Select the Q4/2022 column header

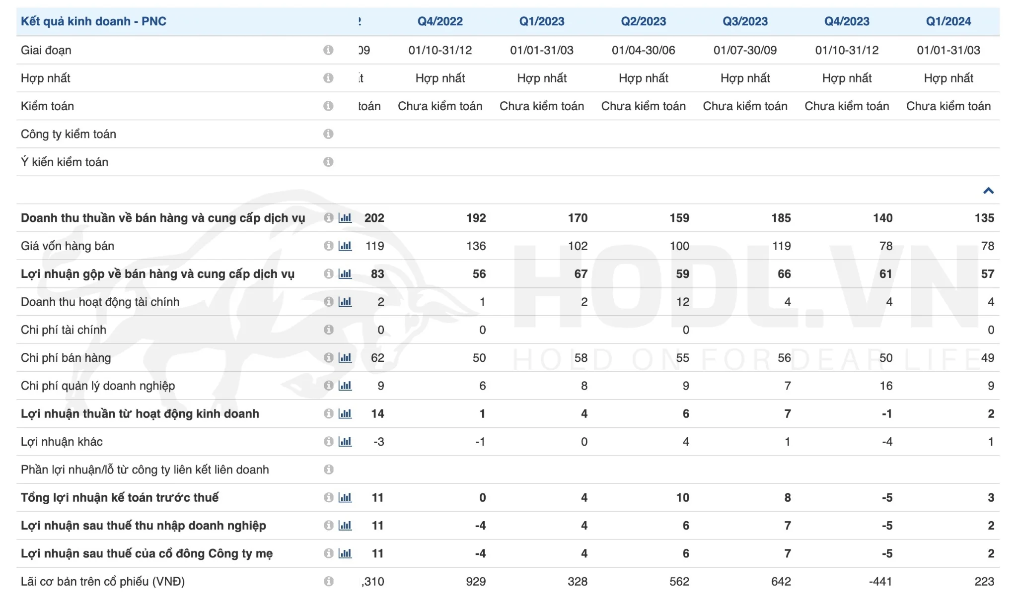point(440,21)
